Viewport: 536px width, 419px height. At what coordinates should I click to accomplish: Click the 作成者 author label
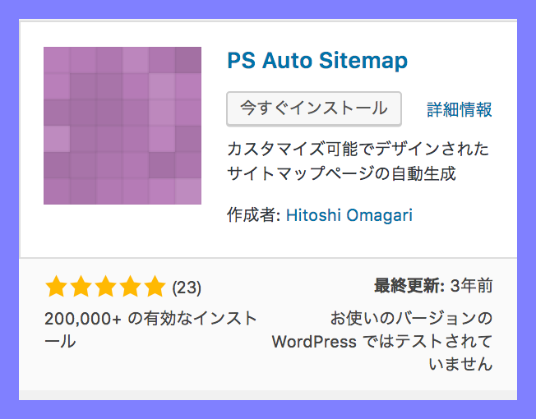[x=254, y=215]
